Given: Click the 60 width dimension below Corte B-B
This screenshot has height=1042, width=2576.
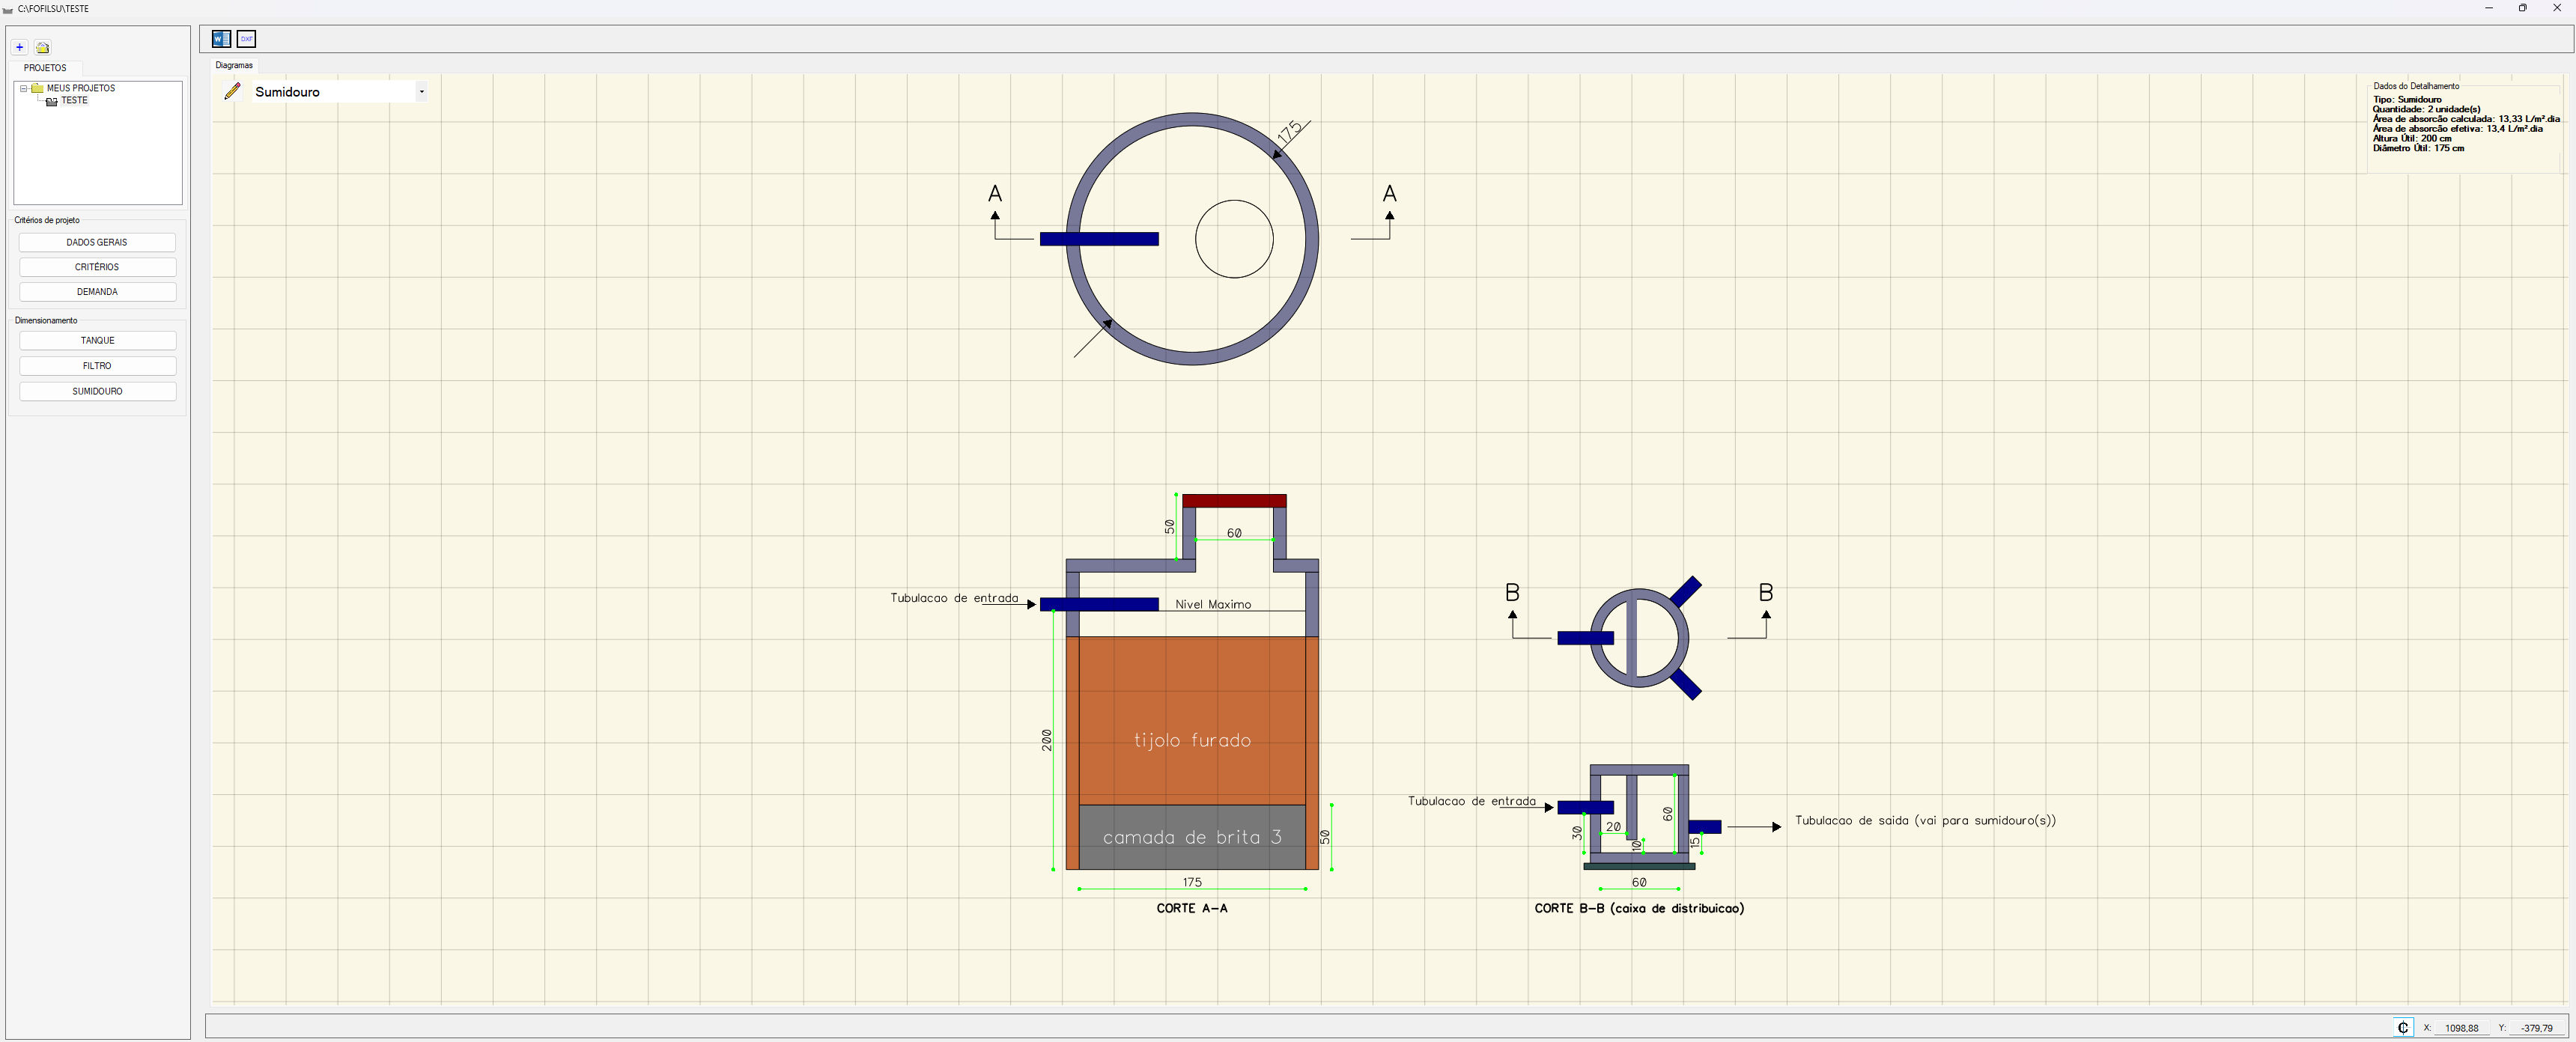Looking at the screenshot, I should point(1639,882).
